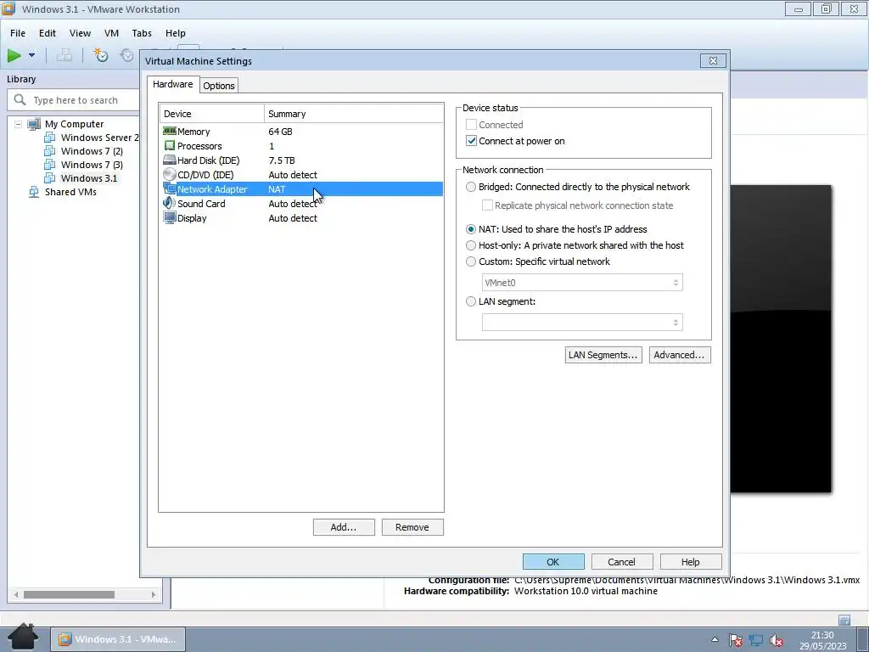Click the take snapshot clock icon
Viewport: 869px width, 652px height.
point(100,55)
